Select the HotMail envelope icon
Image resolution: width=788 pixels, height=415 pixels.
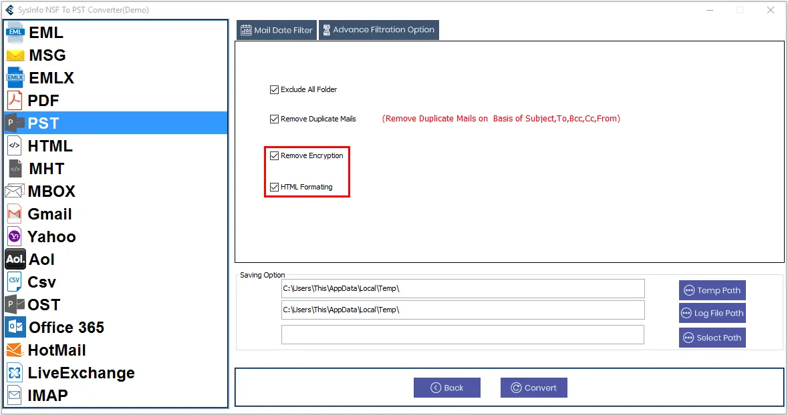click(x=15, y=350)
